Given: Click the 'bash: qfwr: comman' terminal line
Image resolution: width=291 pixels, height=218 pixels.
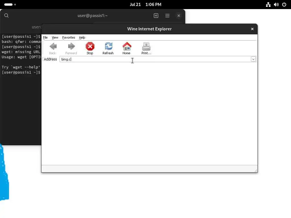Looking at the screenshot, I should tap(21, 42).
